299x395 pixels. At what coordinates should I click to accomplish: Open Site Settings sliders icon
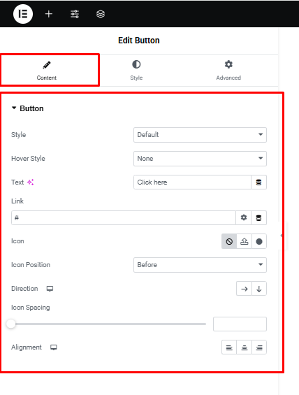(75, 14)
